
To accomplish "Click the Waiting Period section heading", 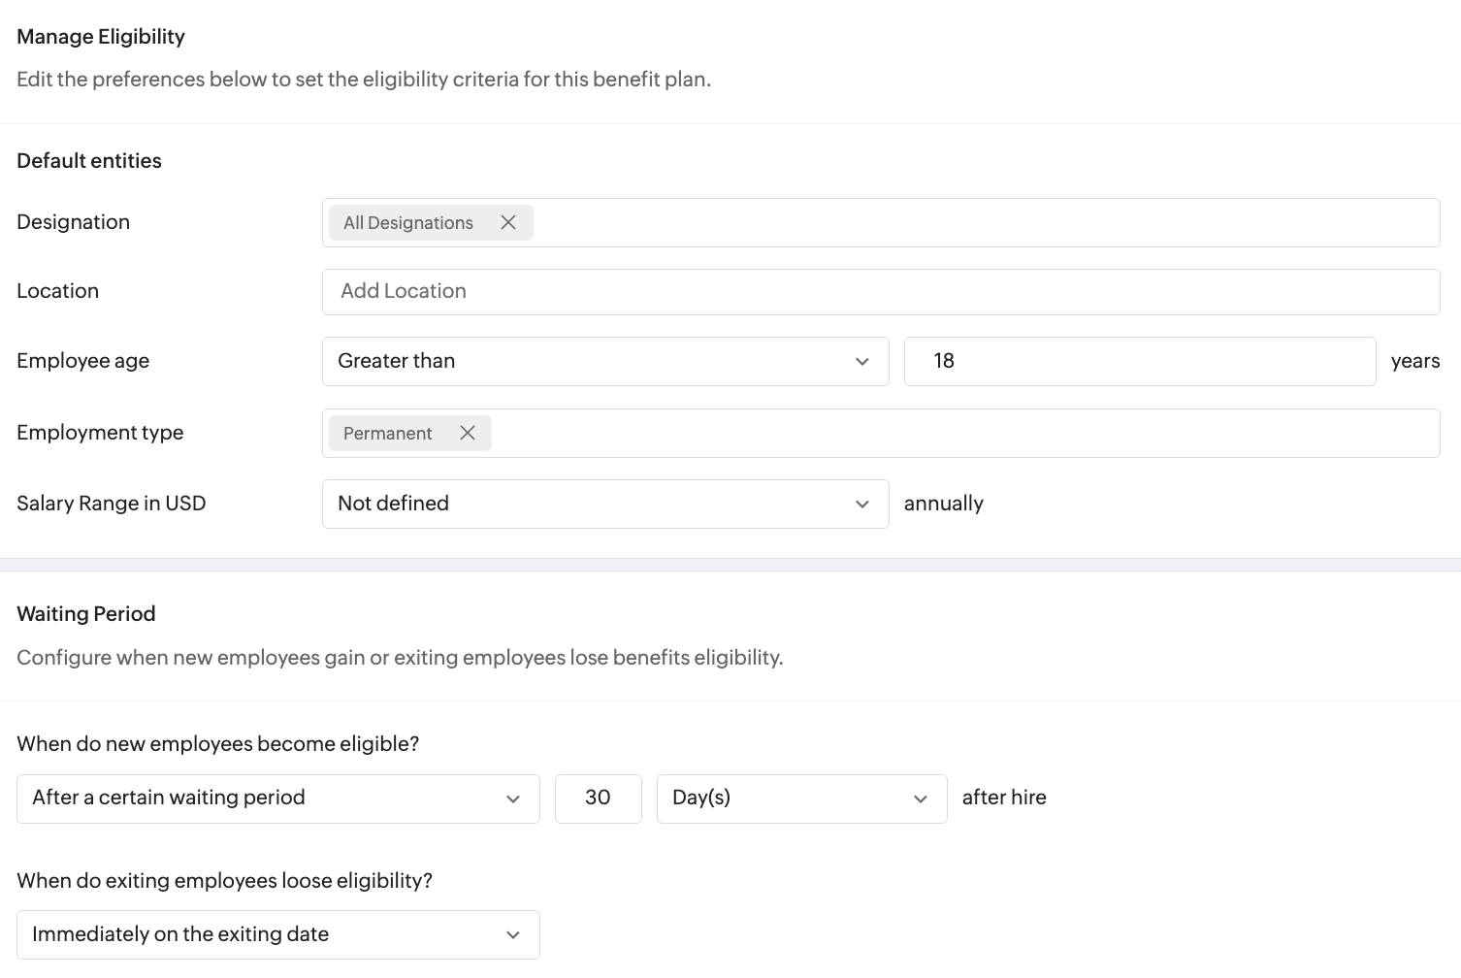I will (x=86, y=614).
